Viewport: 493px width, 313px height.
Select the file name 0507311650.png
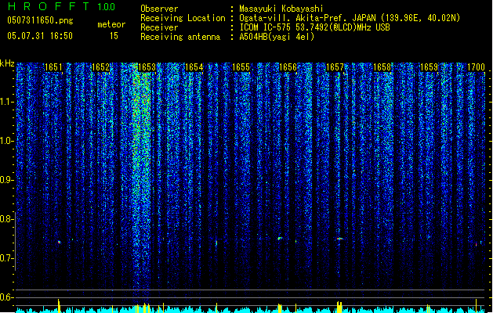(40, 20)
